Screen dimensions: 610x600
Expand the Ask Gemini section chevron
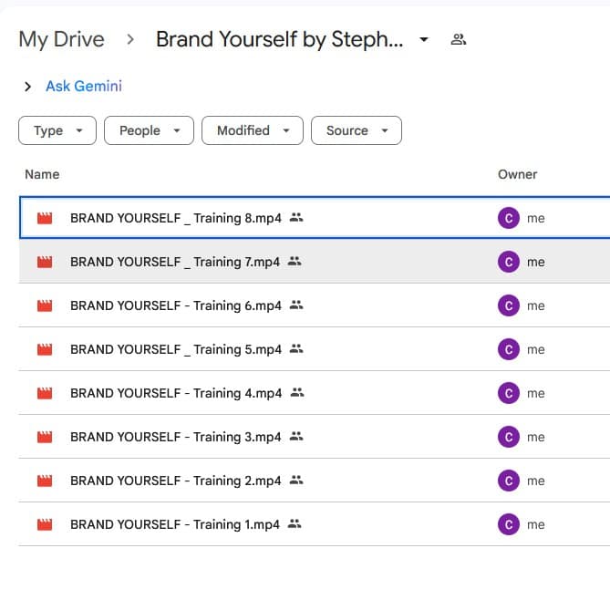(28, 87)
